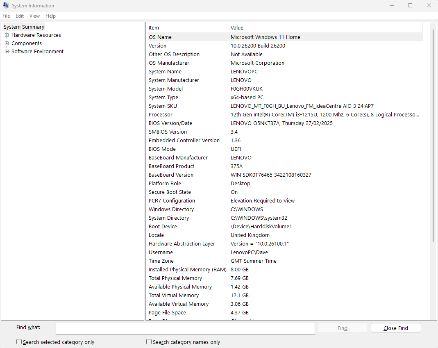Select Software Environment tree label
The height and width of the screenshot is (348, 438).
[x=37, y=51]
